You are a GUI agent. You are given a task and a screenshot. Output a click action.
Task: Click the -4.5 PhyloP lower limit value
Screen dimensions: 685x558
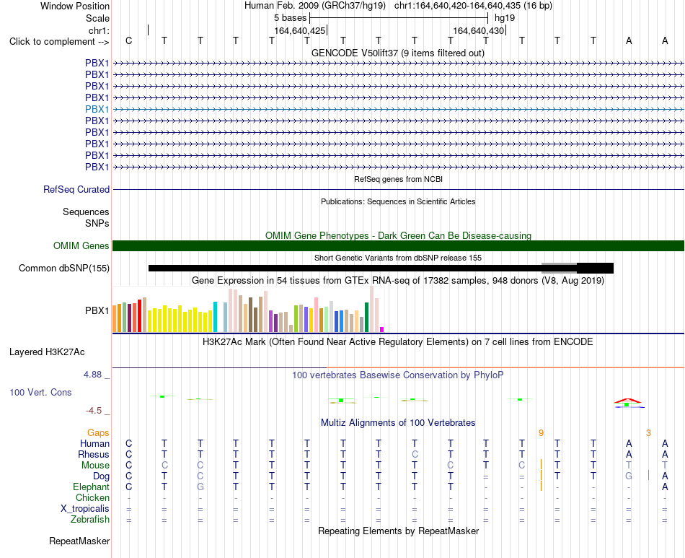tap(94, 411)
